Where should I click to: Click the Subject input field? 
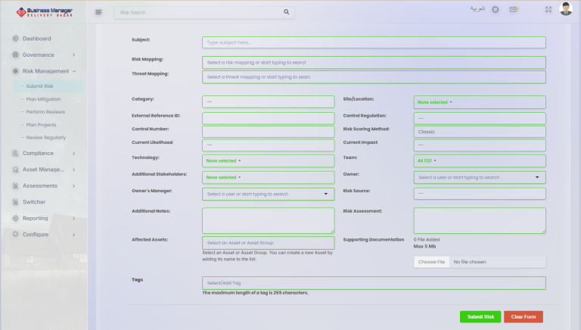click(x=373, y=42)
